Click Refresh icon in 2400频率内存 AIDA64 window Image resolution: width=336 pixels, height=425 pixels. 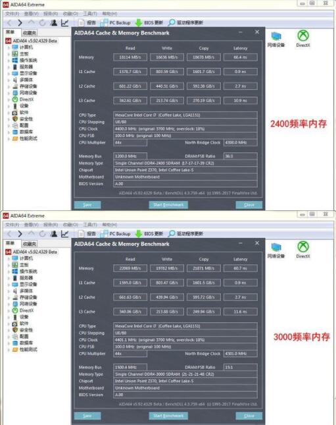[x=42, y=23]
